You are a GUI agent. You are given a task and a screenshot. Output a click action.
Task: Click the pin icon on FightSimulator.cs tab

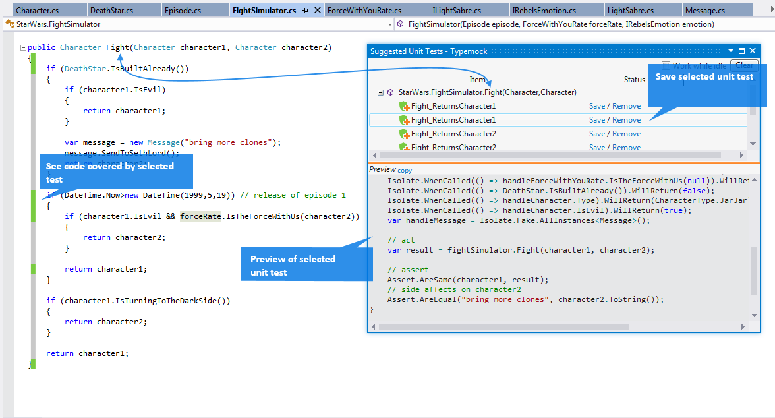pyautogui.click(x=305, y=11)
